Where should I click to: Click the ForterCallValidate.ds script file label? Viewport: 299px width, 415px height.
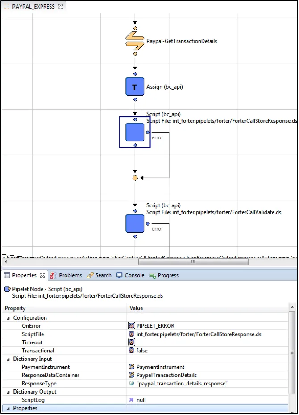pyautogui.click(x=214, y=212)
